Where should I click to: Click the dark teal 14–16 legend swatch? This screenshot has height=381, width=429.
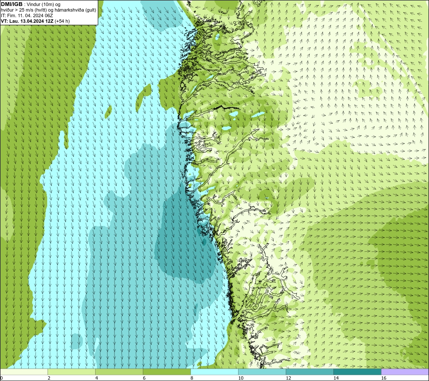pos(357,372)
